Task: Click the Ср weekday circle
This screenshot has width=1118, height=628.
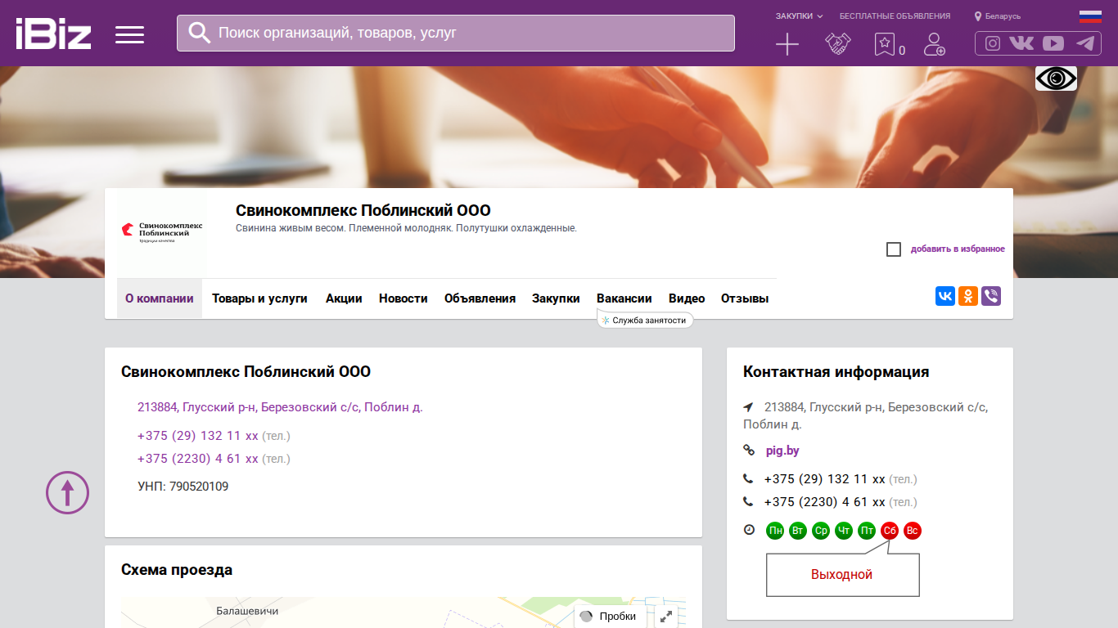Action: click(x=821, y=531)
